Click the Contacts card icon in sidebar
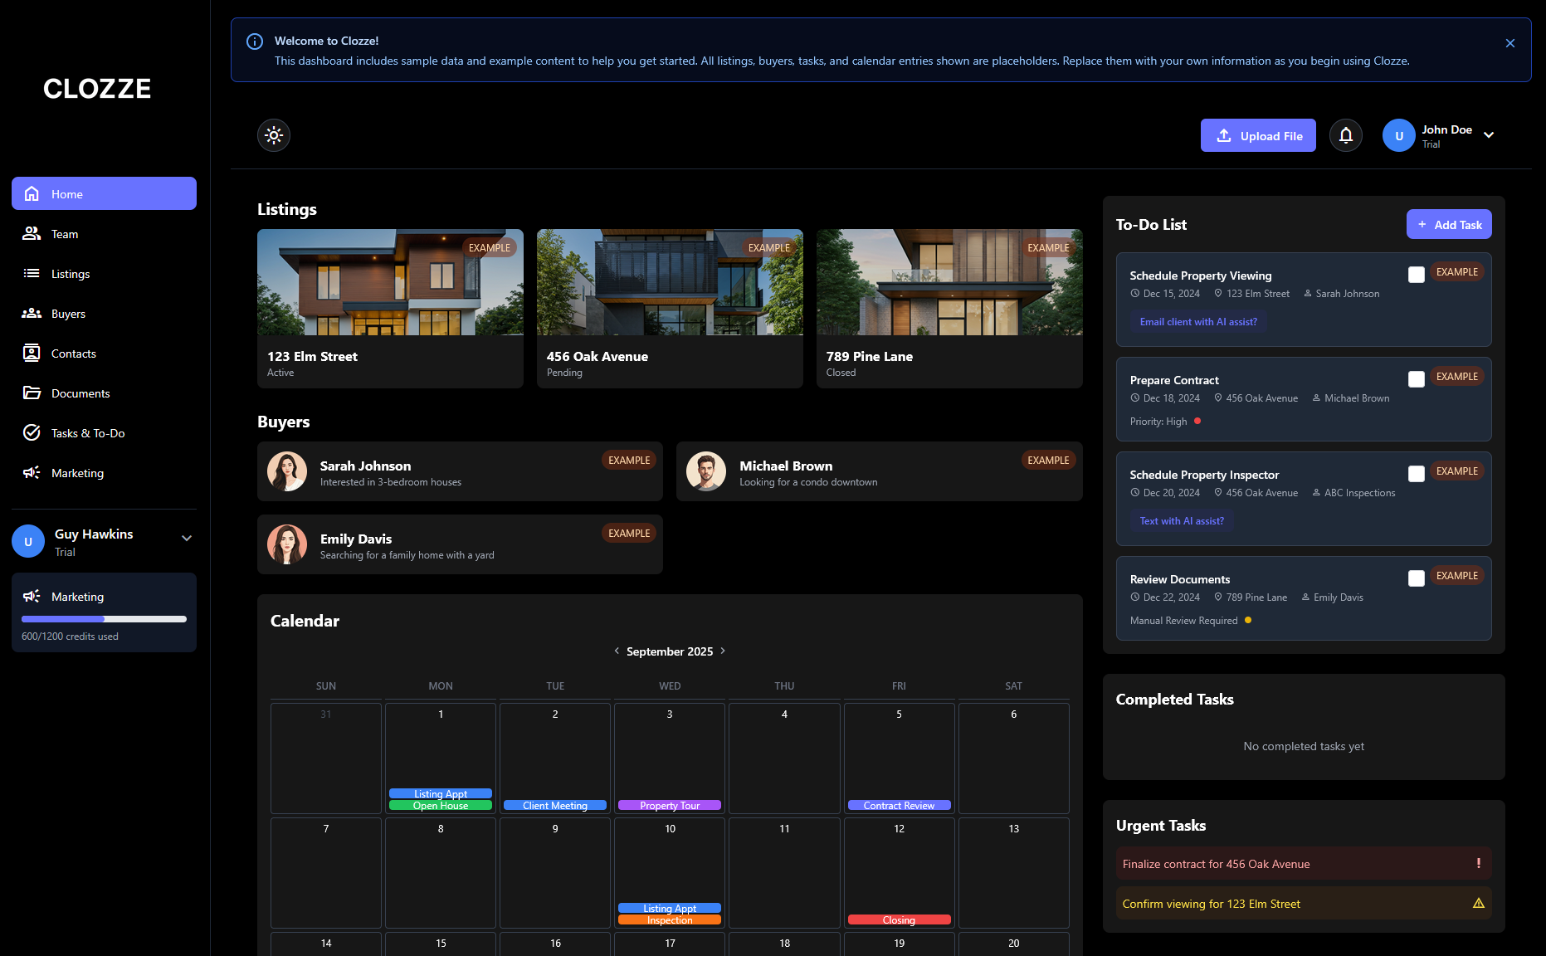The height and width of the screenshot is (956, 1546). tap(32, 353)
